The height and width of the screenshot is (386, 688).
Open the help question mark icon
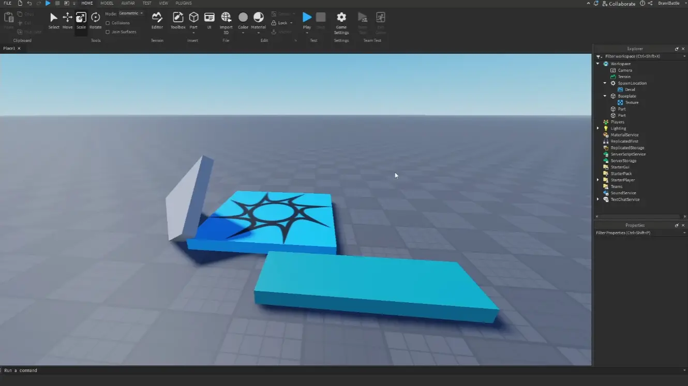[642, 3]
